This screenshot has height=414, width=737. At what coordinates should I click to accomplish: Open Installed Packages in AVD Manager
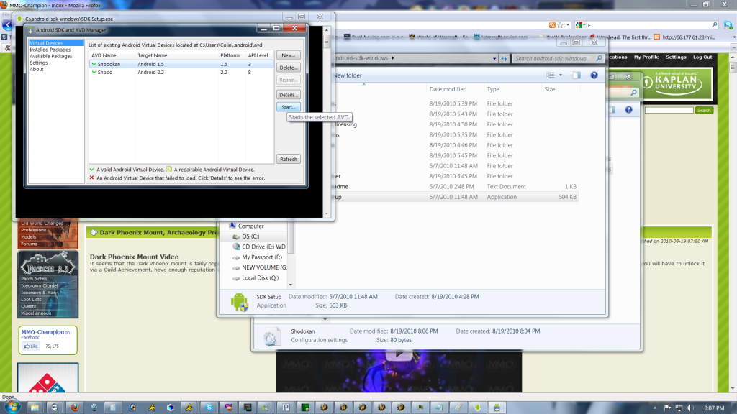50,50
